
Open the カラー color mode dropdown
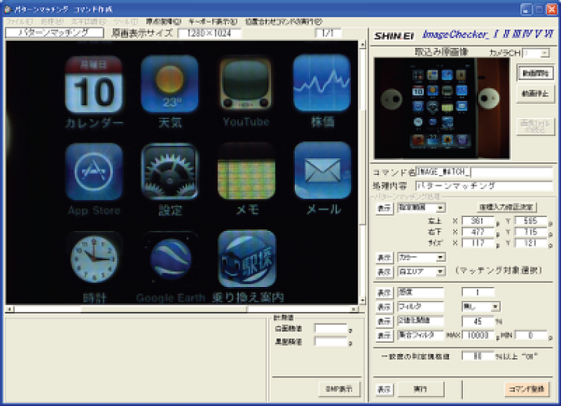point(440,257)
